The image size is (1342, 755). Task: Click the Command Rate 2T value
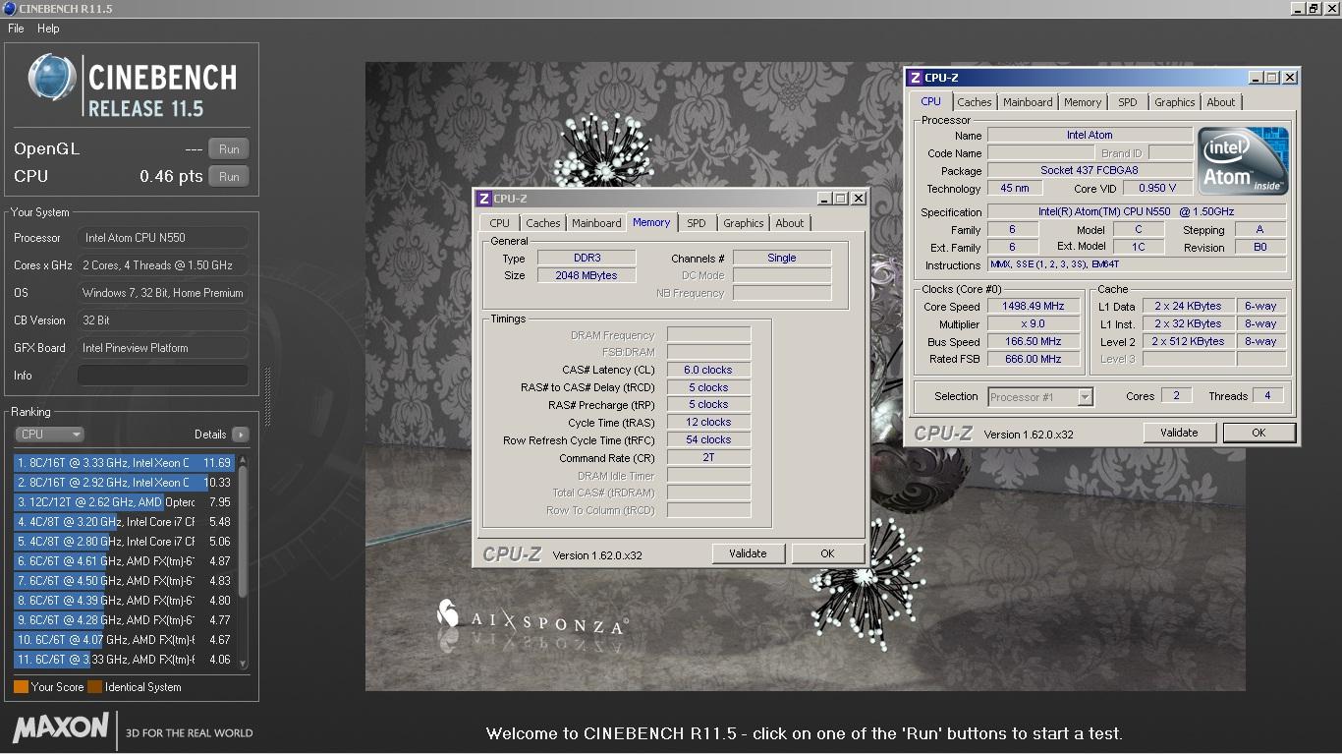click(708, 458)
